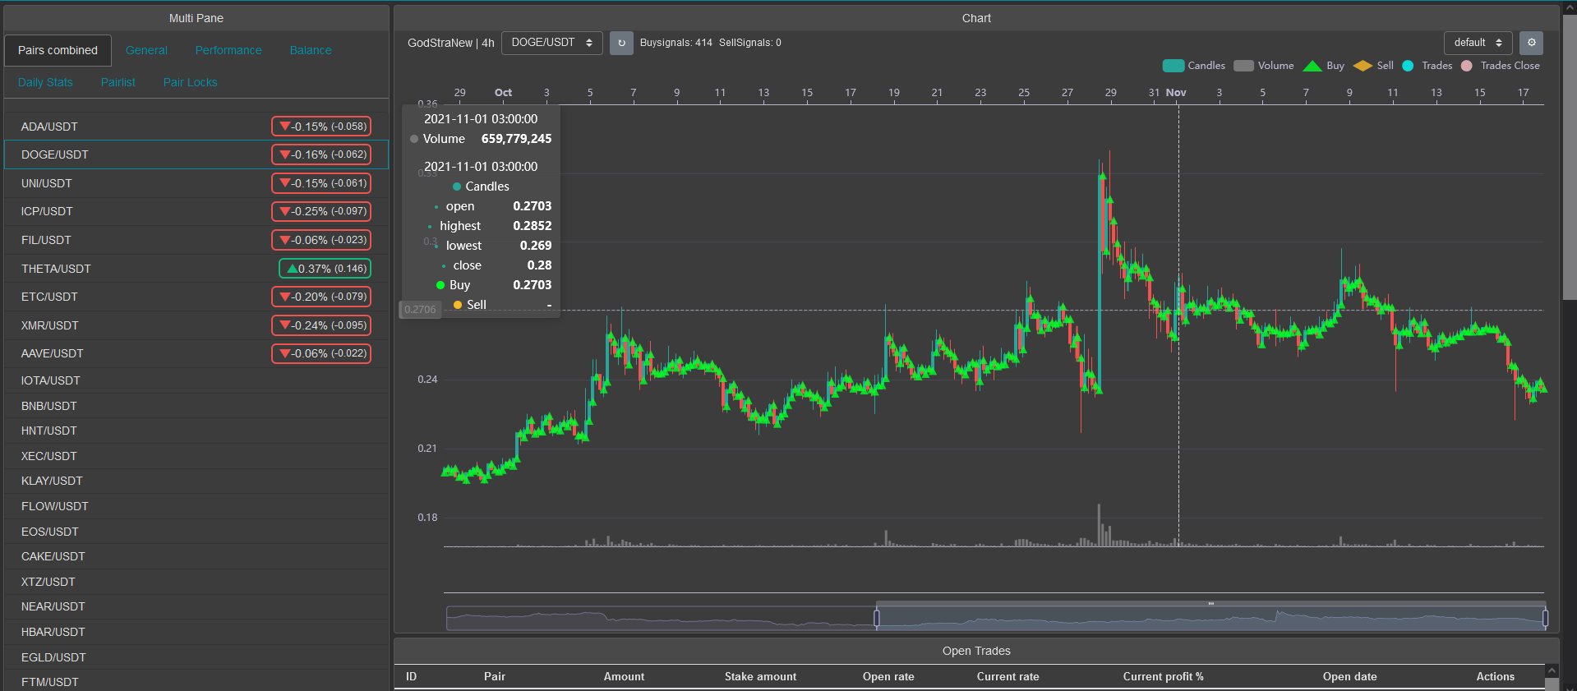Click the chart refresh icon button
The height and width of the screenshot is (691, 1577).
(621, 43)
